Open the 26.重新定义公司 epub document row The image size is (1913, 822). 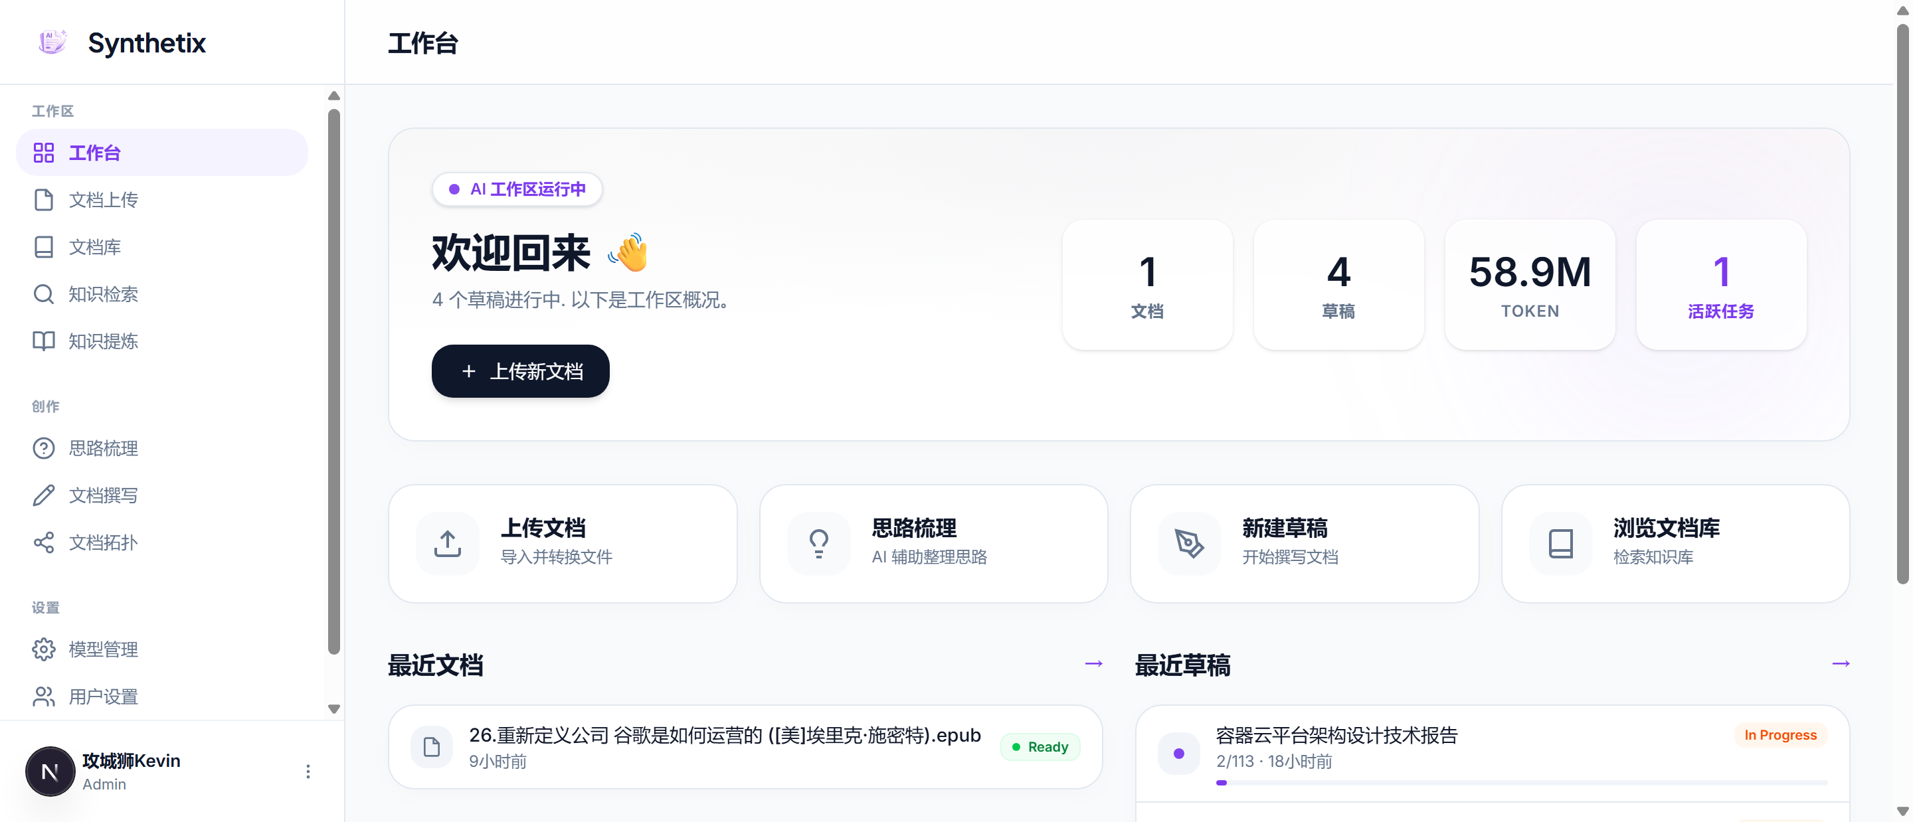[x=745, y=746]
